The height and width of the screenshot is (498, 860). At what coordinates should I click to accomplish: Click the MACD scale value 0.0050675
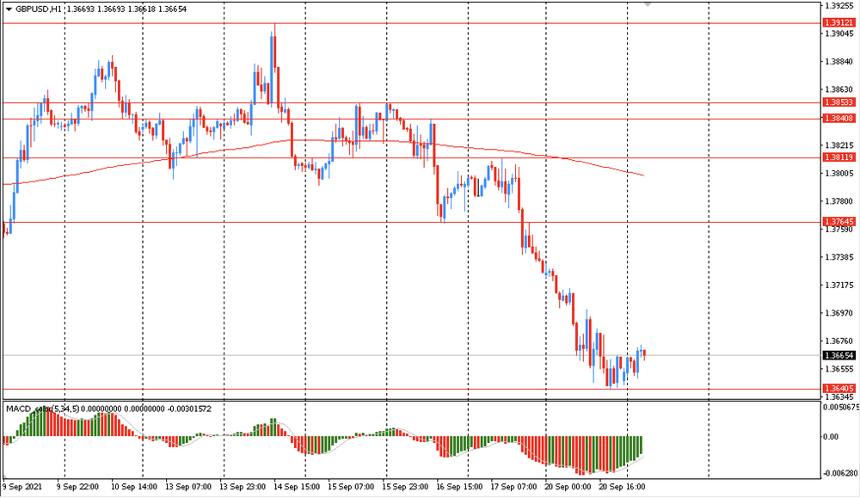pos(841,407)
